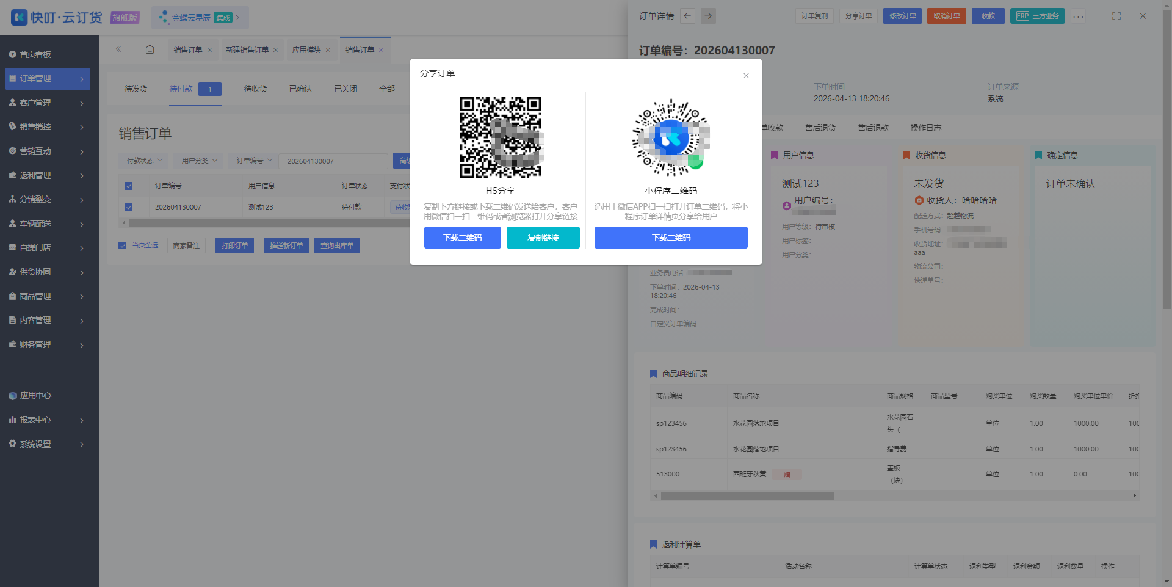The image size is (1172, 587).
Task: Close the 分享订单 share dialog
Action: click(x=746, y=76)
